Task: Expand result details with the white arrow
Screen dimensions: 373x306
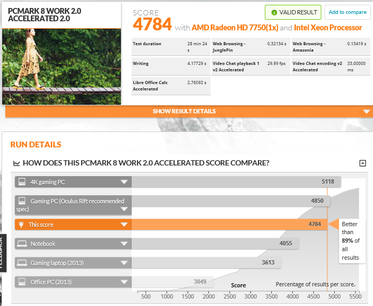Action: (367, 111)
